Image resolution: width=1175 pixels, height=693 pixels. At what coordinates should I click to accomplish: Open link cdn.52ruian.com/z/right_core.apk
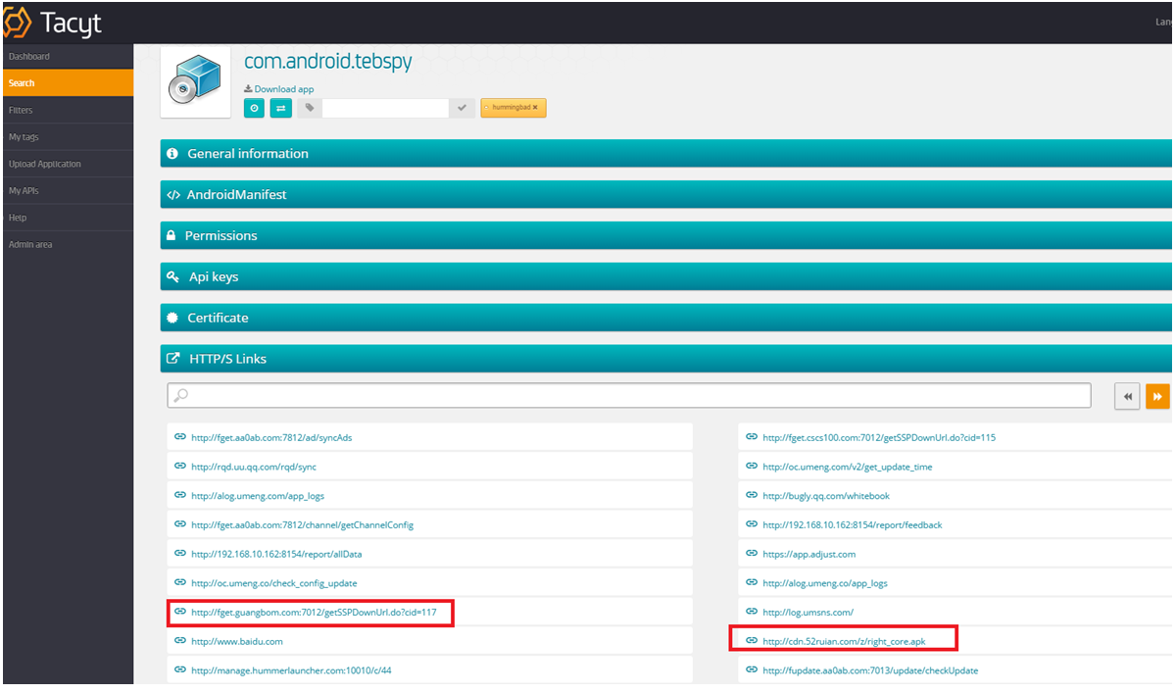(844, 642)
